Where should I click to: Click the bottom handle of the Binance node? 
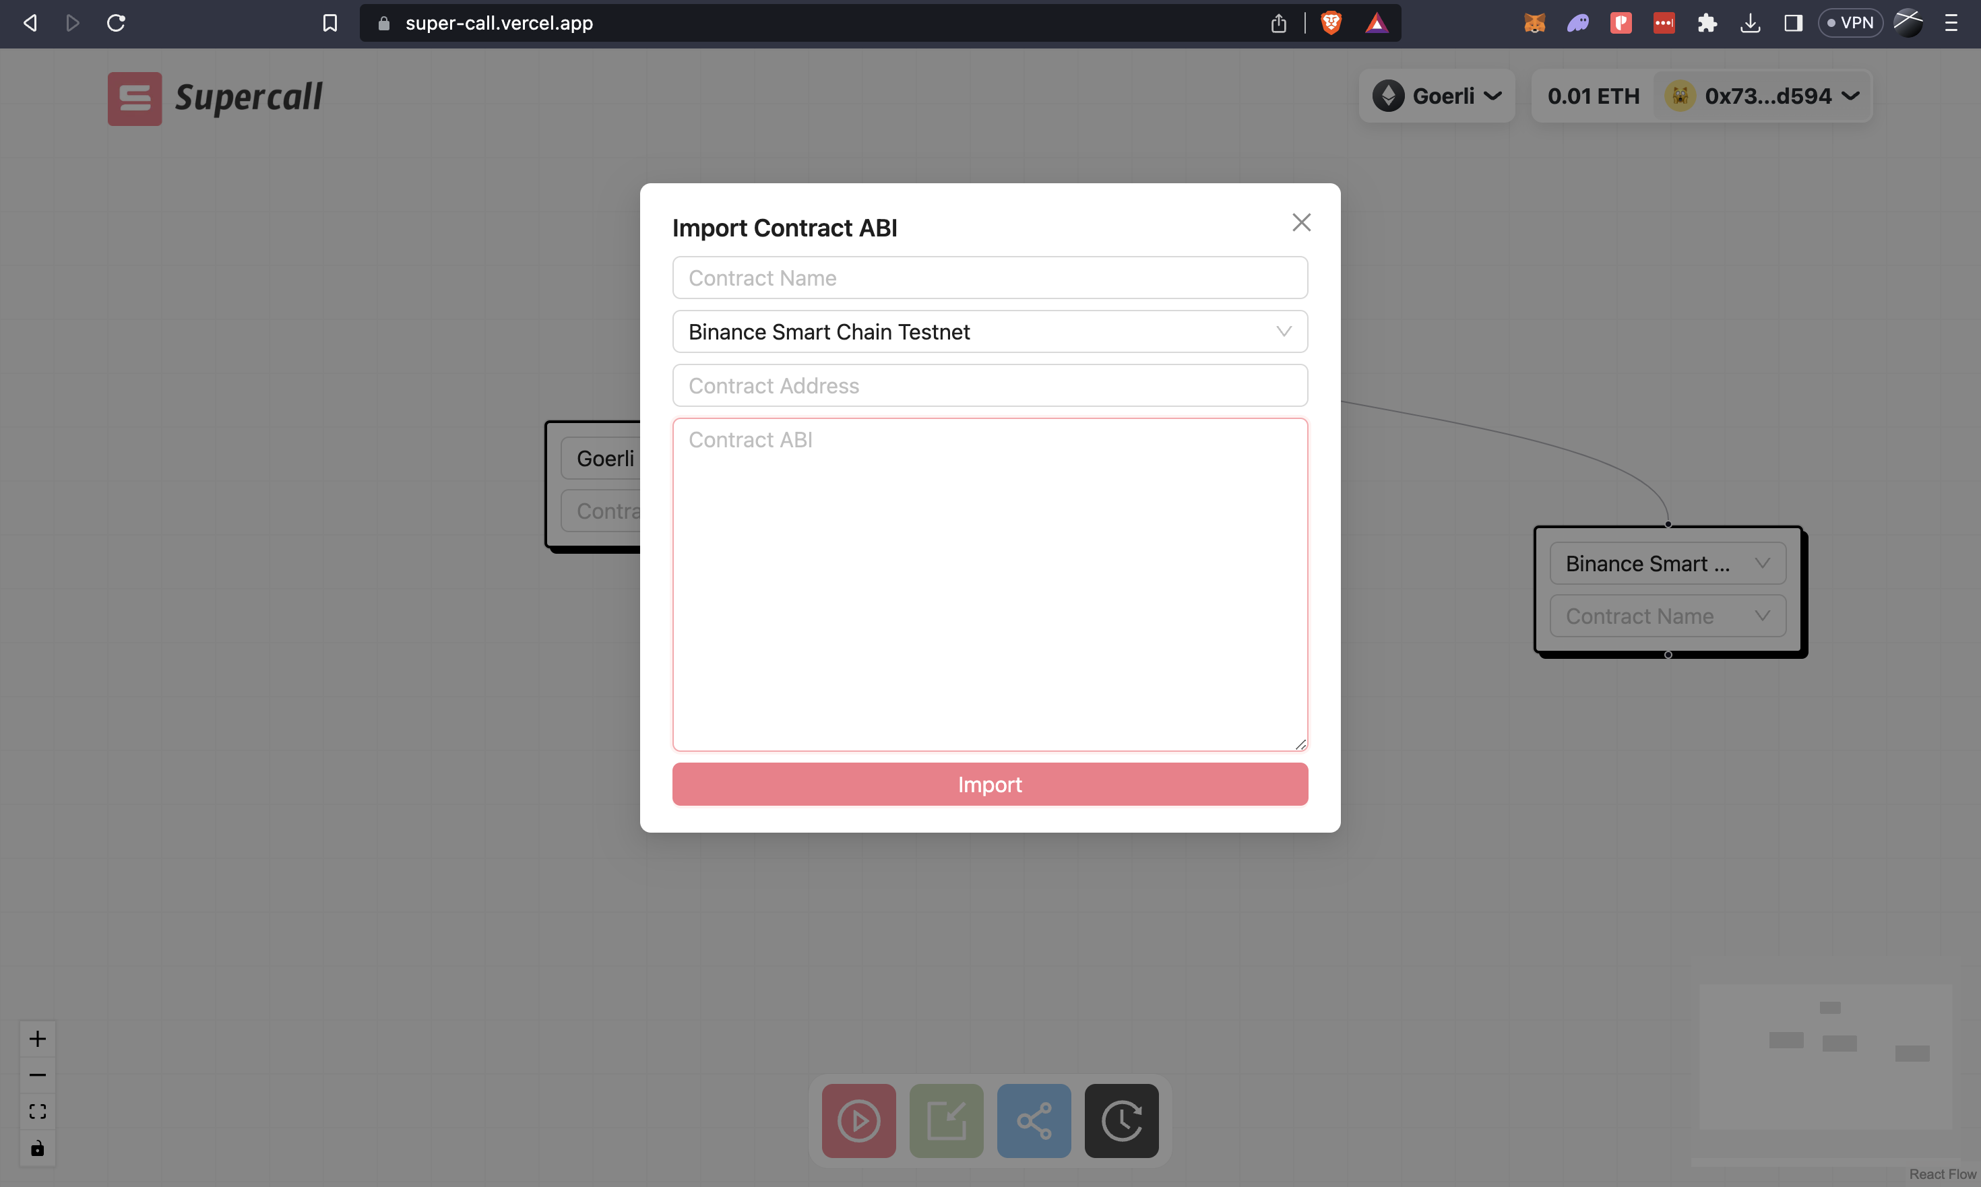tap(1668, 655)
